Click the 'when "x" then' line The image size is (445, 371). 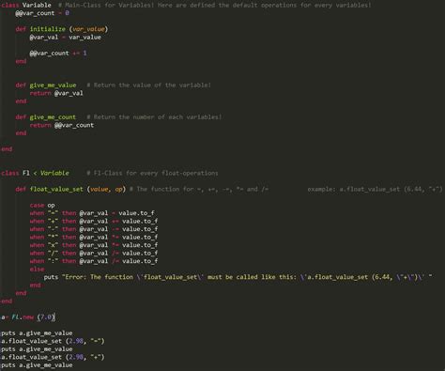click(x=94, y=245)
